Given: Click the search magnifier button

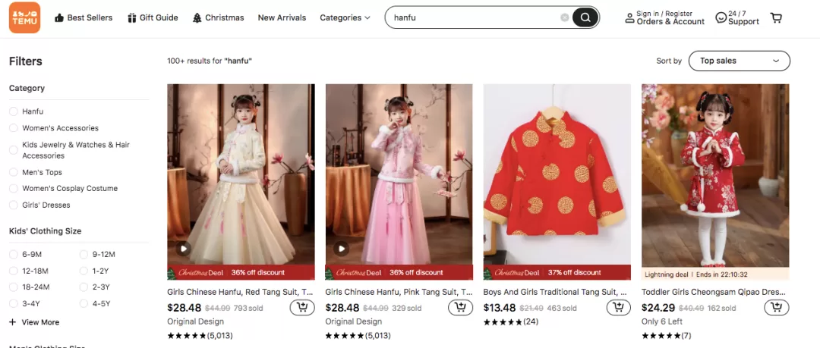Looking at the screenshot, I should click(585, 17).
